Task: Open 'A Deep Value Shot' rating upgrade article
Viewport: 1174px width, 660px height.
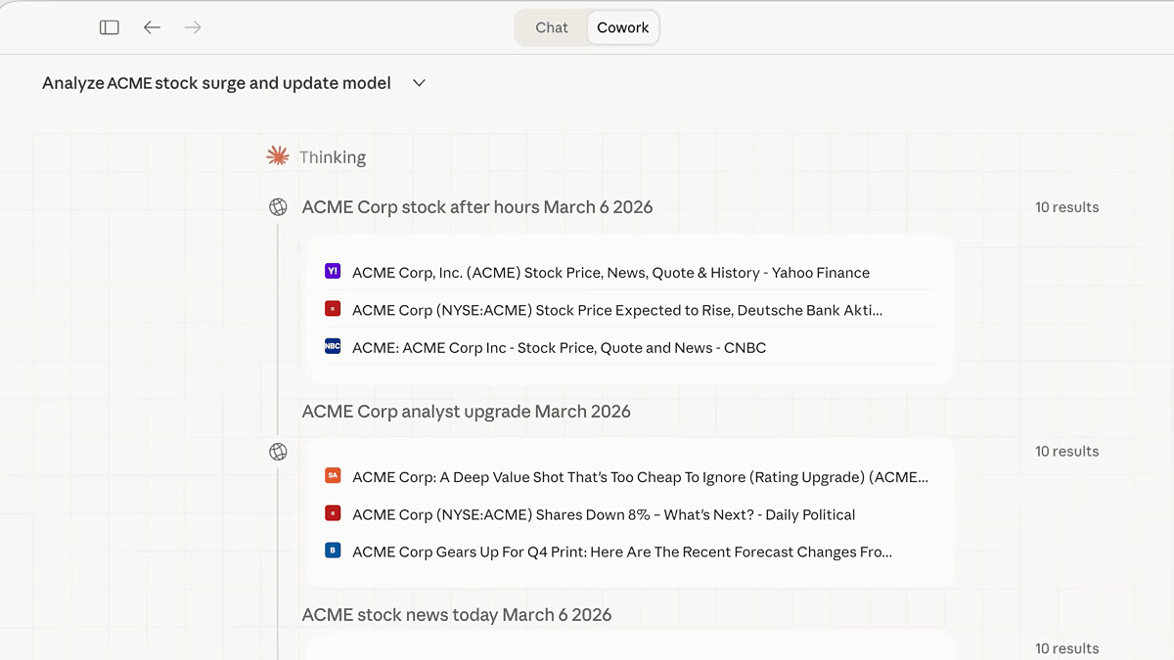Action: point(640,477)
